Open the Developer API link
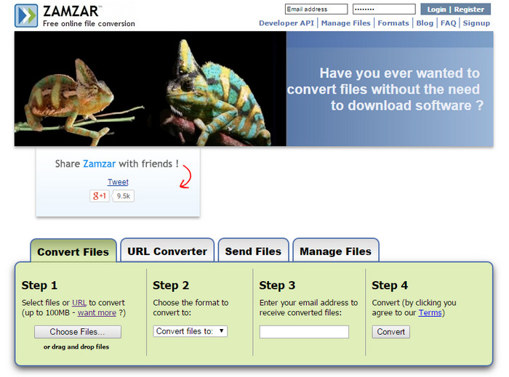509x377 pixels. [x=286, y=23]
